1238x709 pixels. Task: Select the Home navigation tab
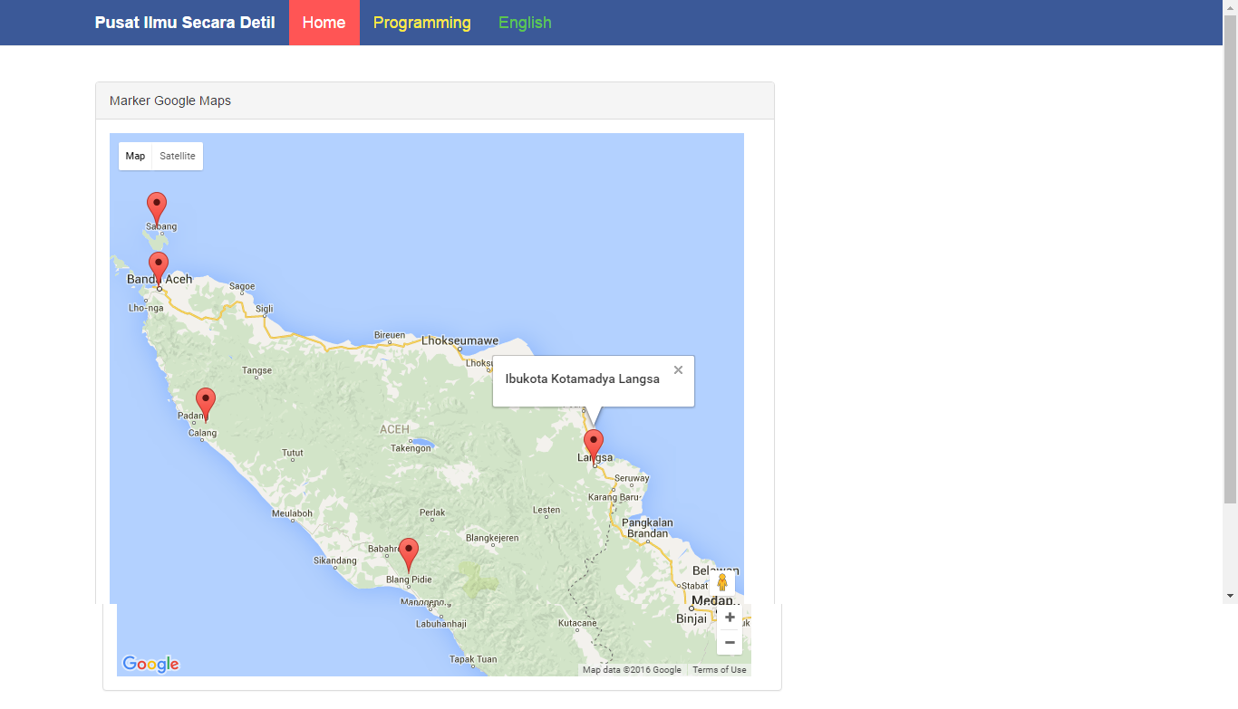point(324,22)
